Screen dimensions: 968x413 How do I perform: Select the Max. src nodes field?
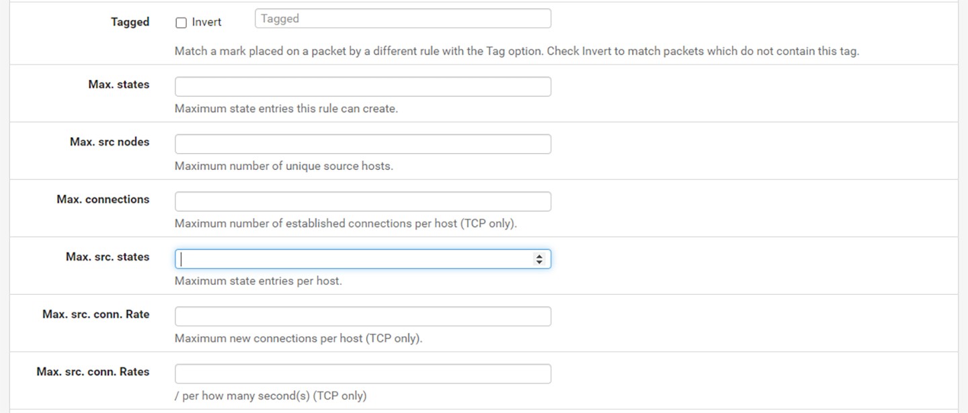(x=362, y=144)
